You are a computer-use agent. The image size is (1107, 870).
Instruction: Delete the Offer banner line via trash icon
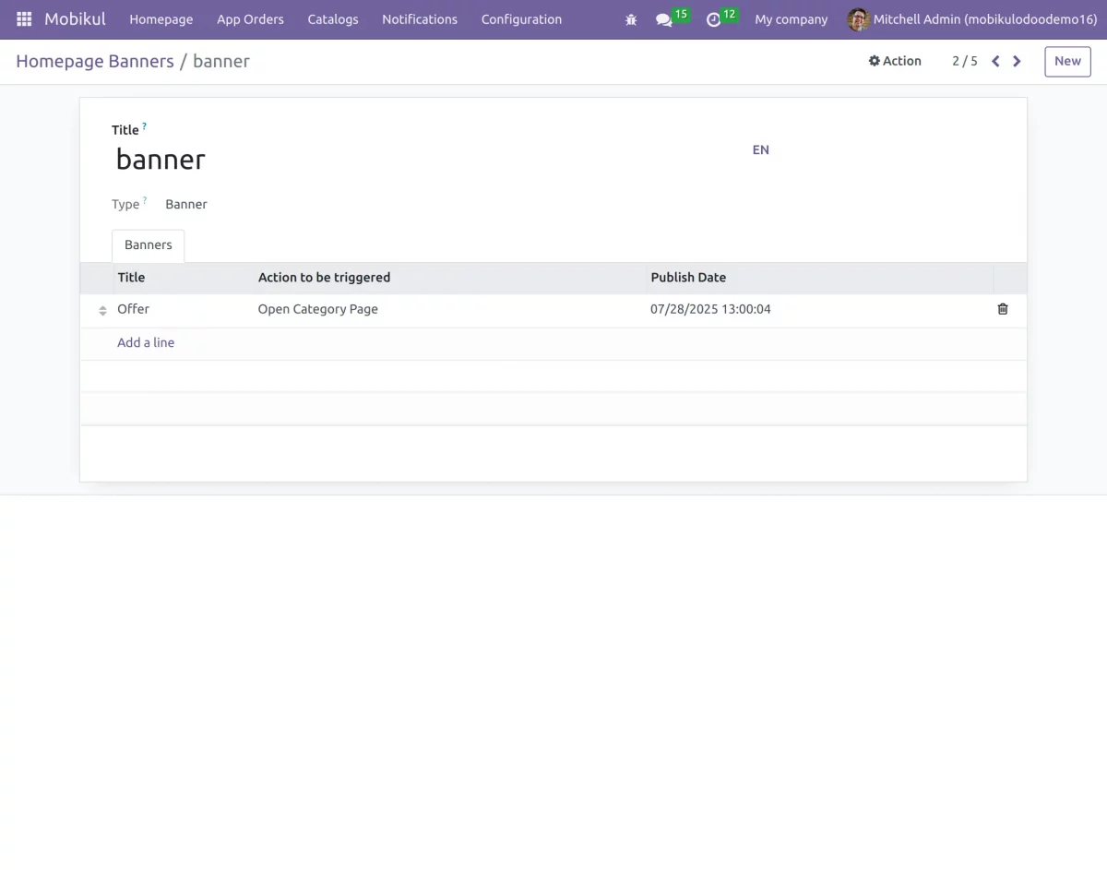1003,309
